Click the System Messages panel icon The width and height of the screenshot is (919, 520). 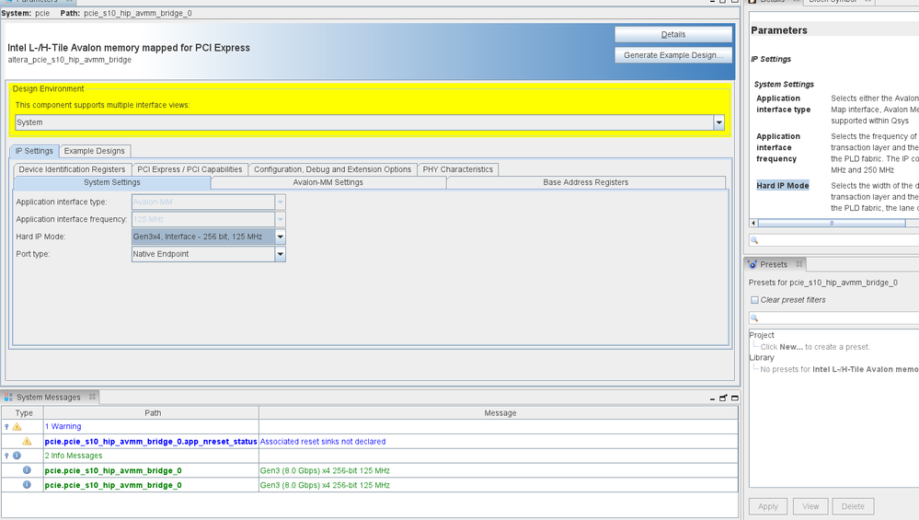click(x=9, y=398)
